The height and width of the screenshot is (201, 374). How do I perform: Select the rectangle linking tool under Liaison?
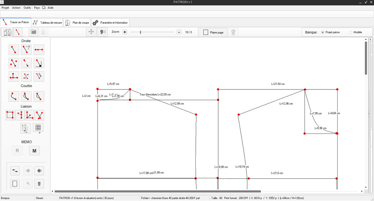[x=10, y=115]
